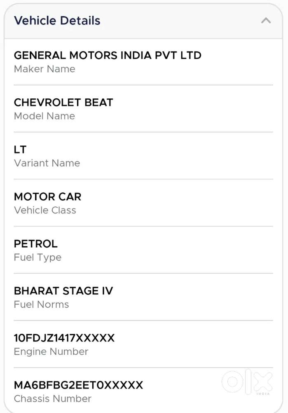Click the Model Name label

point(44,116)
